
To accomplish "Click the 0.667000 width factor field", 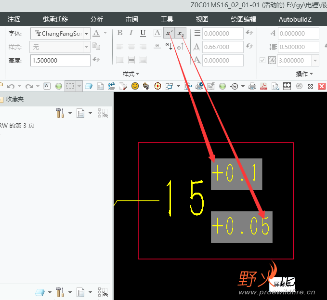I will coord(222,47).
